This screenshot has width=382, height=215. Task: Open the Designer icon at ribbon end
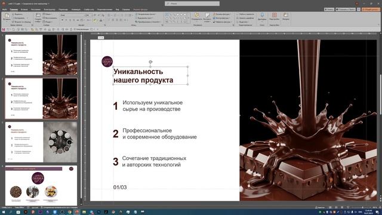285,16
